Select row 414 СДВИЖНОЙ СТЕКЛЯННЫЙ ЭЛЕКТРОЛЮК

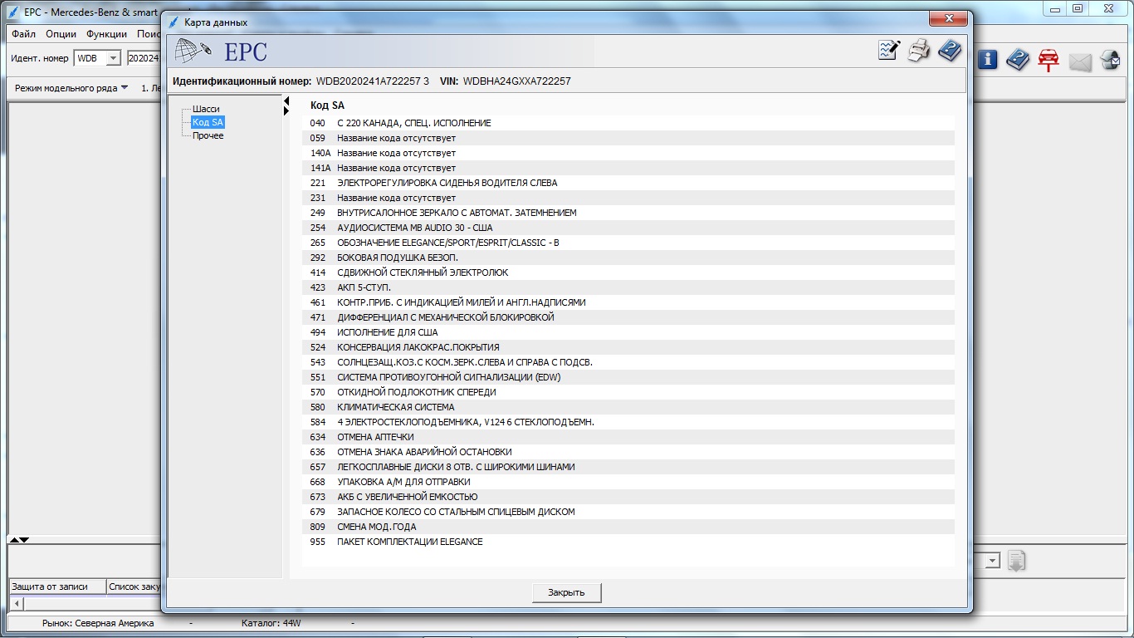pos(628,272)
